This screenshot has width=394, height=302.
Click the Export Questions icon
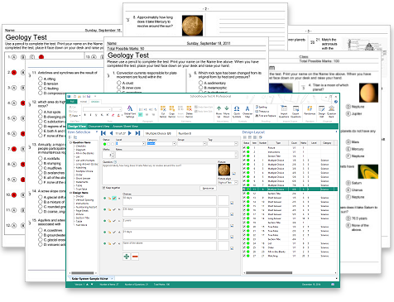[x=295, y=112]
